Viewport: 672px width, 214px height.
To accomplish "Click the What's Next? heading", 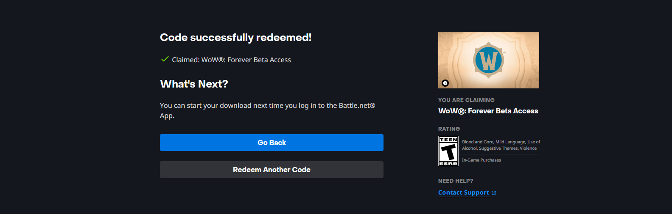I will [194, 84].
